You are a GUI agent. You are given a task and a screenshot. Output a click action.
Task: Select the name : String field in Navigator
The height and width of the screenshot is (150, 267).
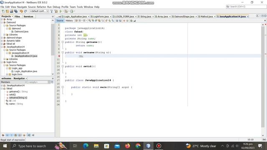(x=16, y=104)
